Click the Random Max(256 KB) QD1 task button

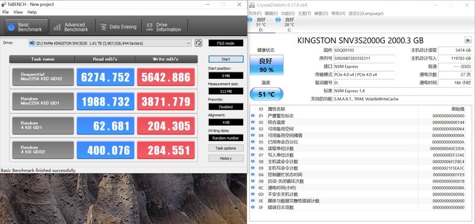pyautogui.click(x=43, y=101)
